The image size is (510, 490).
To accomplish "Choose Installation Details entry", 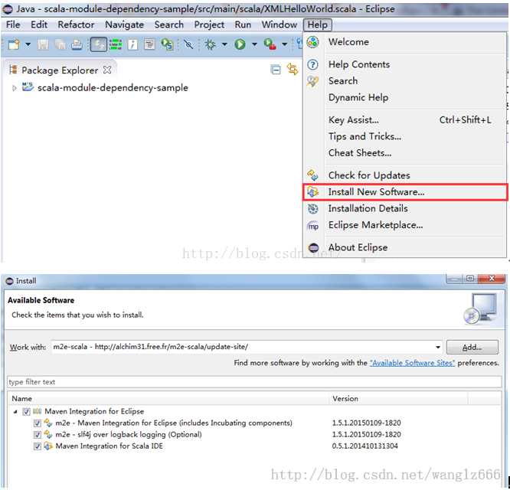I will coord(405,208).
